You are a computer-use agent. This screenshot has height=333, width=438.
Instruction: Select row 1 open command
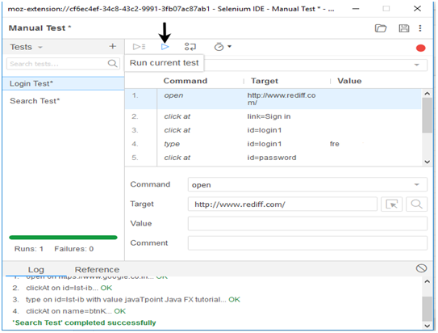click(273, 99)
